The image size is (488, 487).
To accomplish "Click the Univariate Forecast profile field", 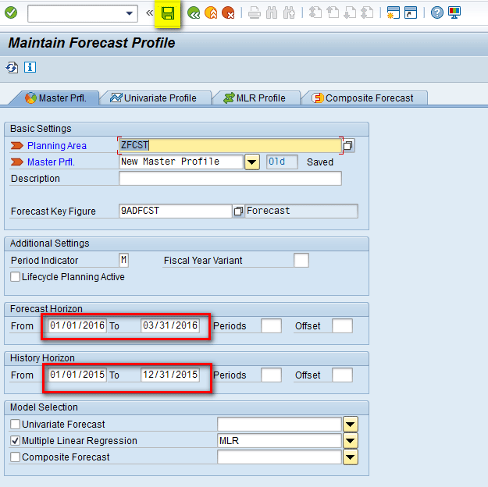I will click(280, 424).
